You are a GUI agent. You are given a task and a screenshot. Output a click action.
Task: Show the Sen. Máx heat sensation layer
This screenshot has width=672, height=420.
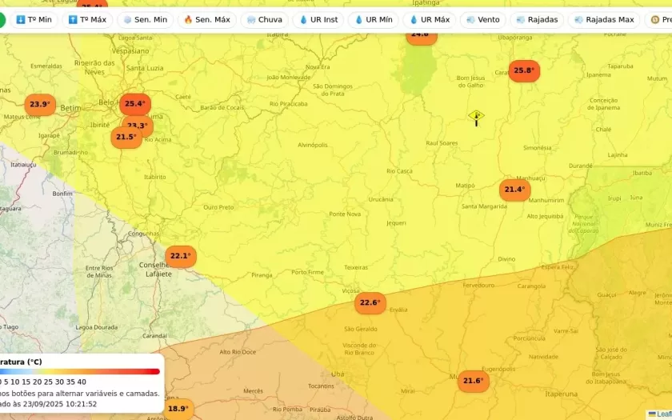click(206, 20)
